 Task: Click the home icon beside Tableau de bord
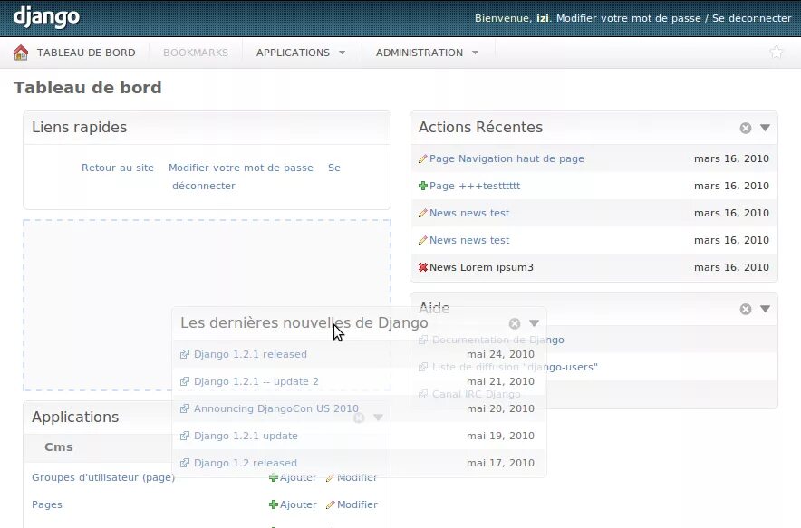point(21,53)
